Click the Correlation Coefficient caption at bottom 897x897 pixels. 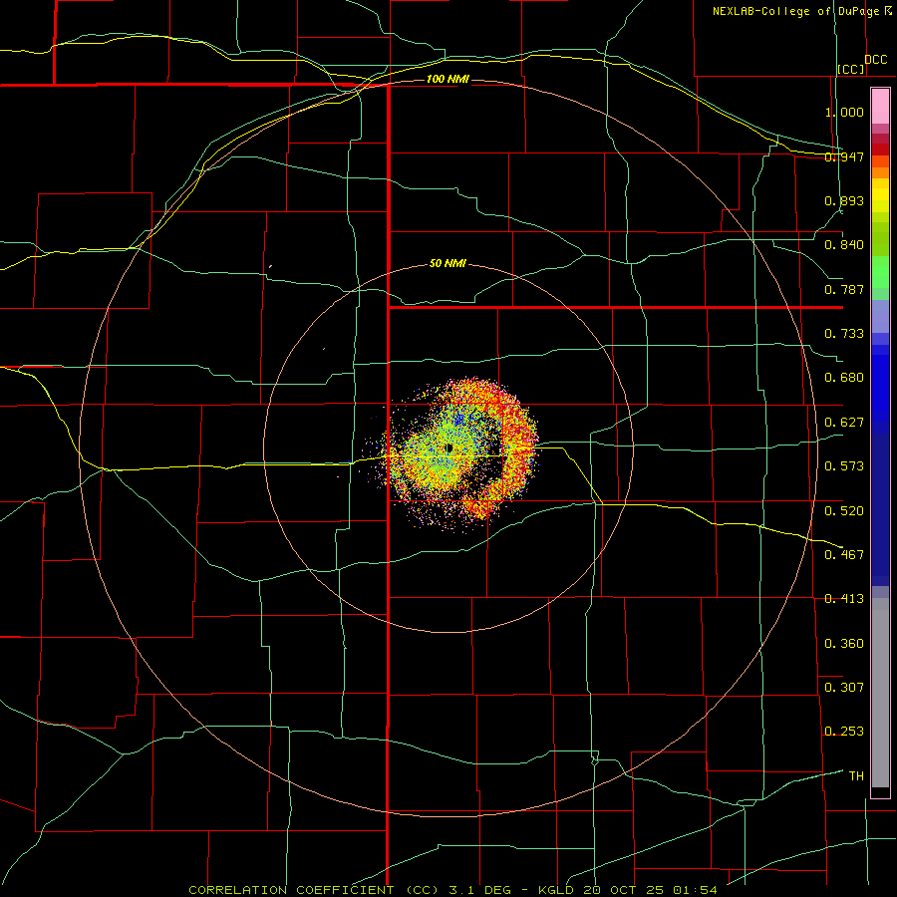(451, 890)
